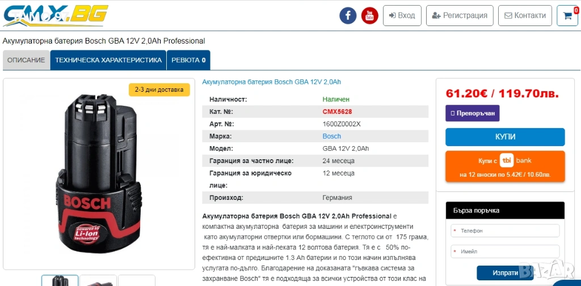Open the Facebook page icon
581x286 pixels.
[x=348, y=15]
